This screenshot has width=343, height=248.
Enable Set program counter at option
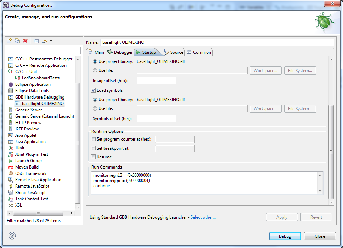coord(93,139)
